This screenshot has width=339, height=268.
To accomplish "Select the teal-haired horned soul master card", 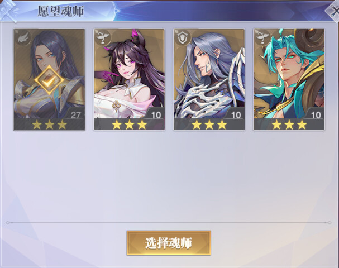I will pyautogui.click(x=289, y=79).
